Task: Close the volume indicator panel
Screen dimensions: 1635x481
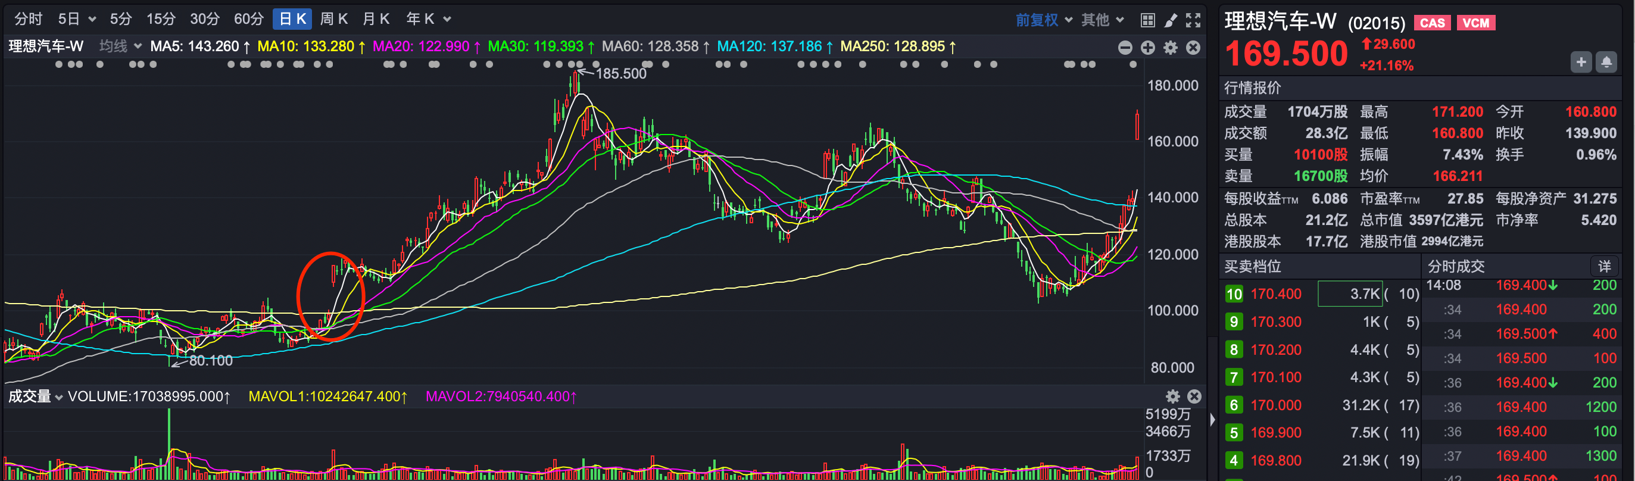Action: tap(1194, 396)
